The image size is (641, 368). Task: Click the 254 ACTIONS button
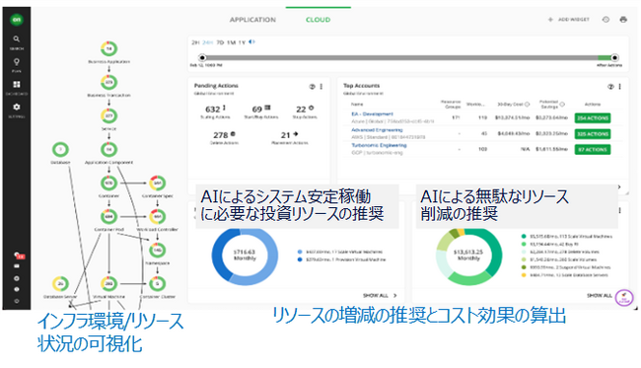pyautogui.click(x=593, y=118)
